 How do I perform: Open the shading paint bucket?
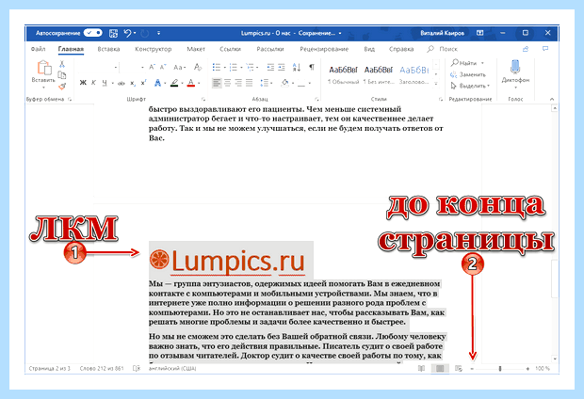284,83
